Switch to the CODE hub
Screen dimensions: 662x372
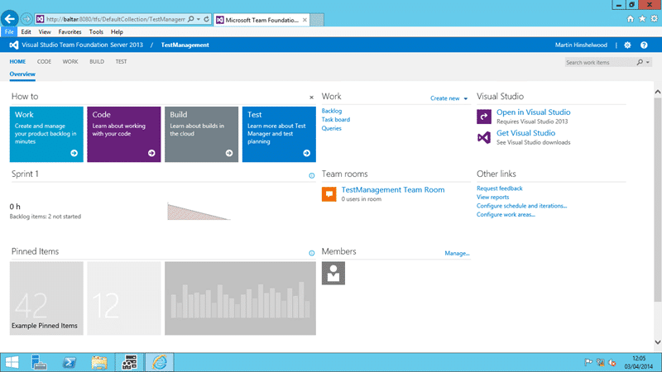(44, 61)
